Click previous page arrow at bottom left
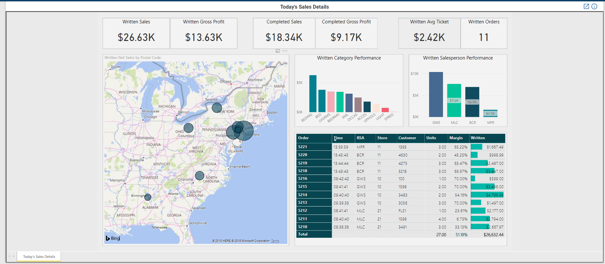This screenshot has width=605, height=264. (10, 256)
